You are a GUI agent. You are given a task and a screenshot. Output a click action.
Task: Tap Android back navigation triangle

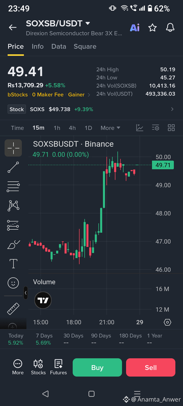tap(45, 394)
